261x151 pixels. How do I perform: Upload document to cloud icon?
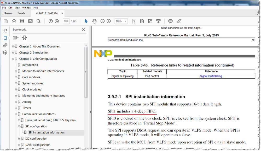[x=14, y=21]
